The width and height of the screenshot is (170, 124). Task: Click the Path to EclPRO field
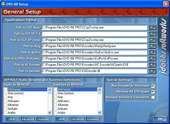(94, 59)
